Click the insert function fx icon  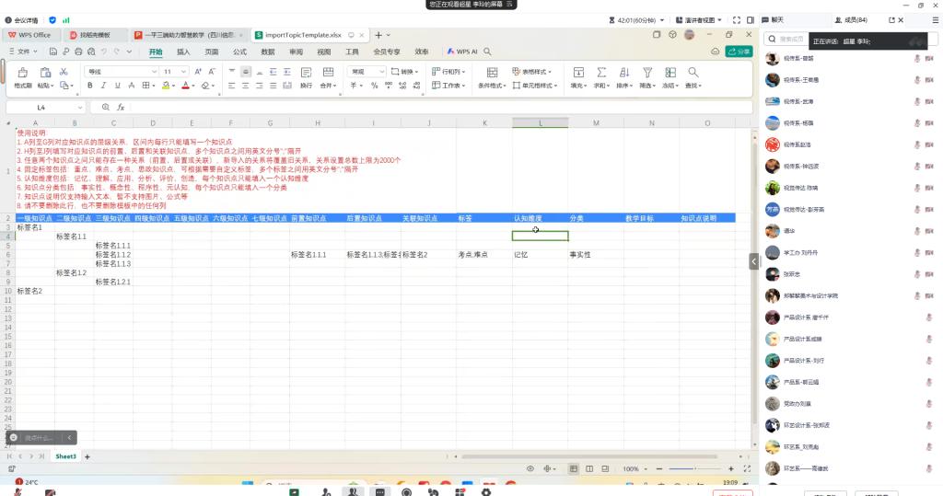(x=121, y=107)
